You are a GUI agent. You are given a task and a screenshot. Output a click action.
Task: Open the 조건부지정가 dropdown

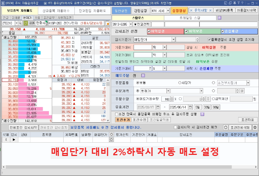pyautogui.click(x=248, y=83)
